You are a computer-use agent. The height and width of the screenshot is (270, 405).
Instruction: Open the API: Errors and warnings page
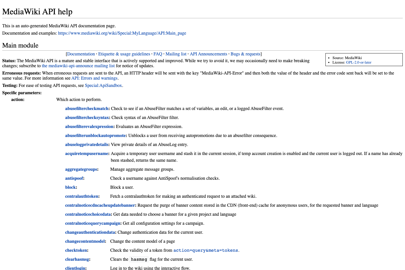pyautogui.click(x=94, y=78)
